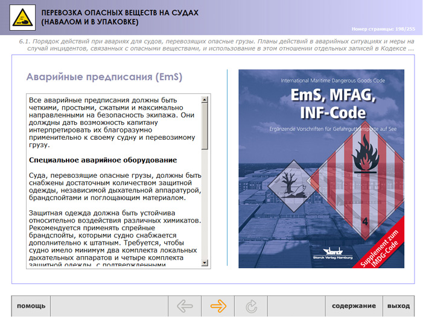
Task: Advance to next page with orange arrow
Action: coord(218,306)
